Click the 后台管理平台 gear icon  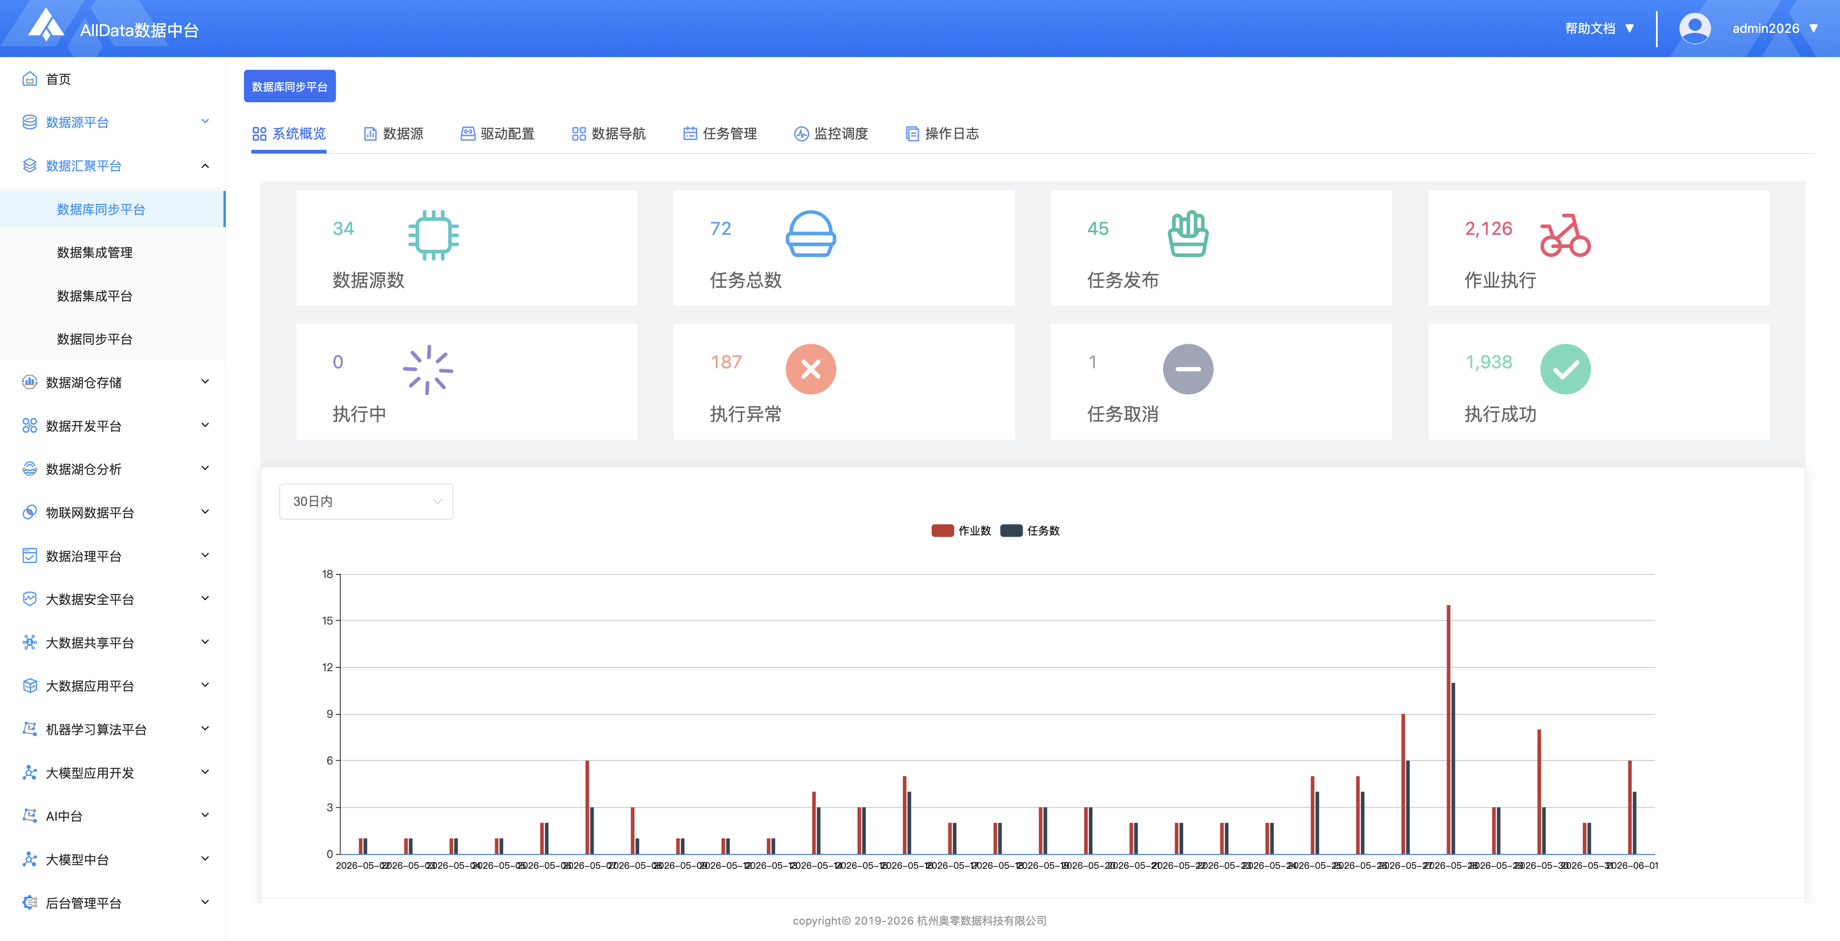click(x=29, y=902)
